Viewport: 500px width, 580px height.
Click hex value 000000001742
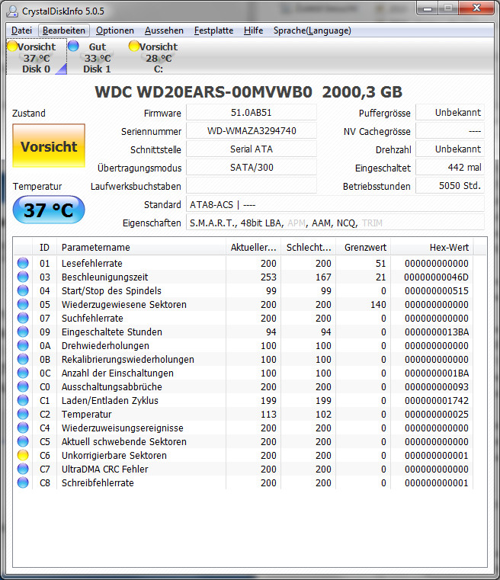point(437,400)
